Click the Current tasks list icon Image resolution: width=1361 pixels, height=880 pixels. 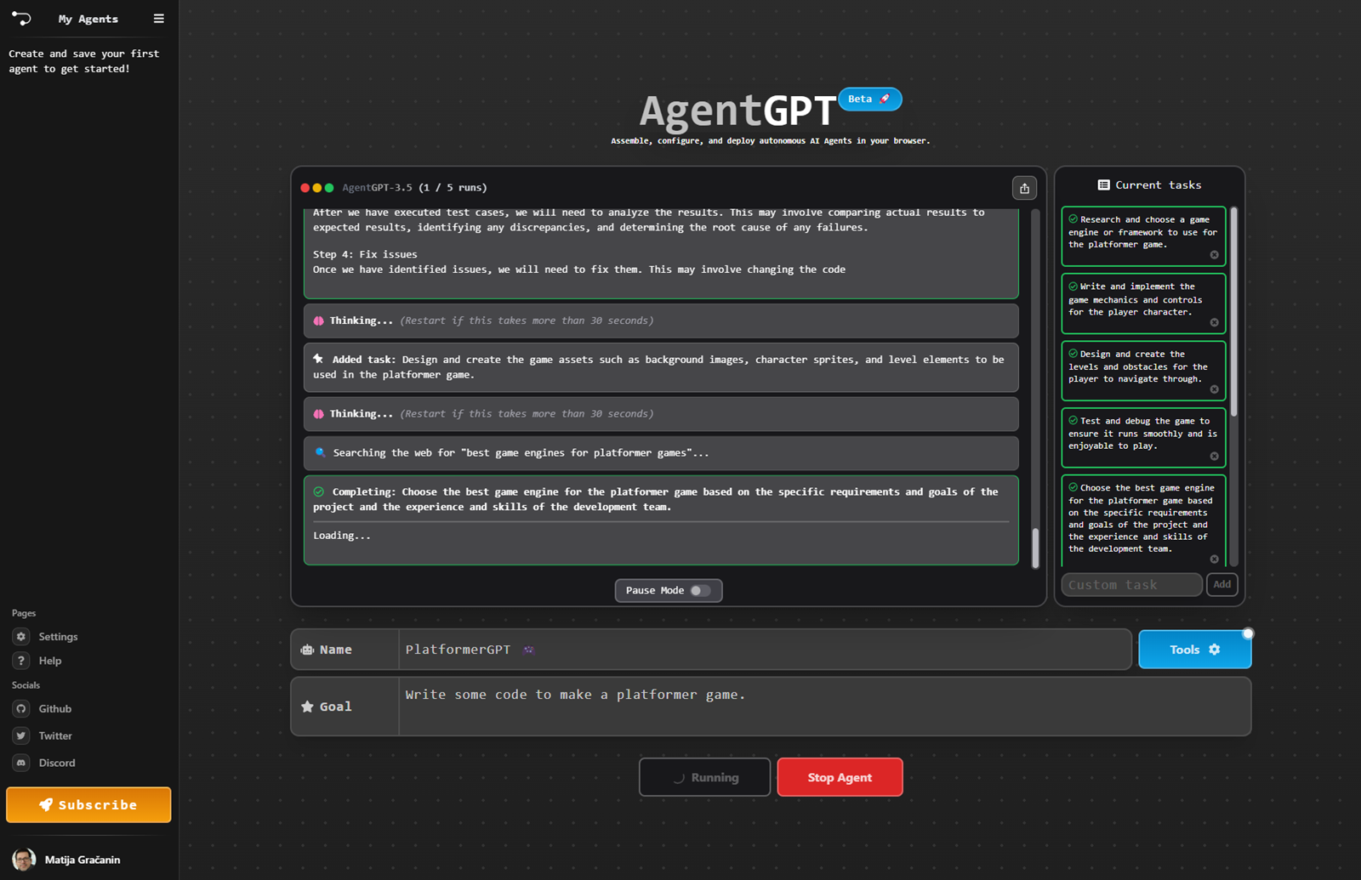click(1103, 185)
